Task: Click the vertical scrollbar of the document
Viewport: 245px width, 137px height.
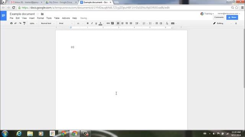Action: [244, 58]
